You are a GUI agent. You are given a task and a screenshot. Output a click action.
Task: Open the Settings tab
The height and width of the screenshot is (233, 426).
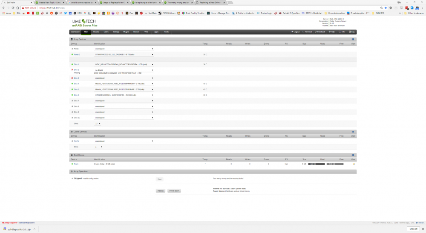116,32
